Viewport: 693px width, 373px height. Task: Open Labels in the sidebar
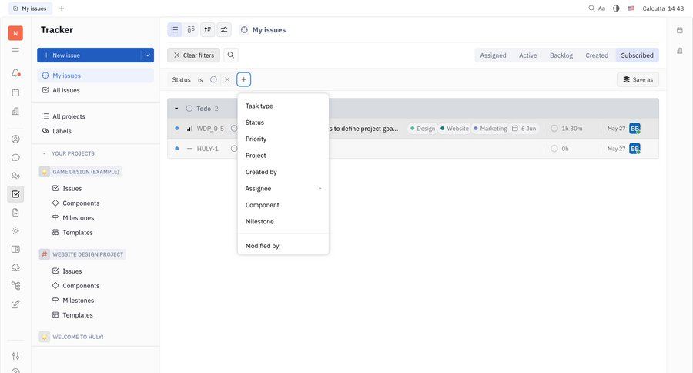click(x=95, y=131)
